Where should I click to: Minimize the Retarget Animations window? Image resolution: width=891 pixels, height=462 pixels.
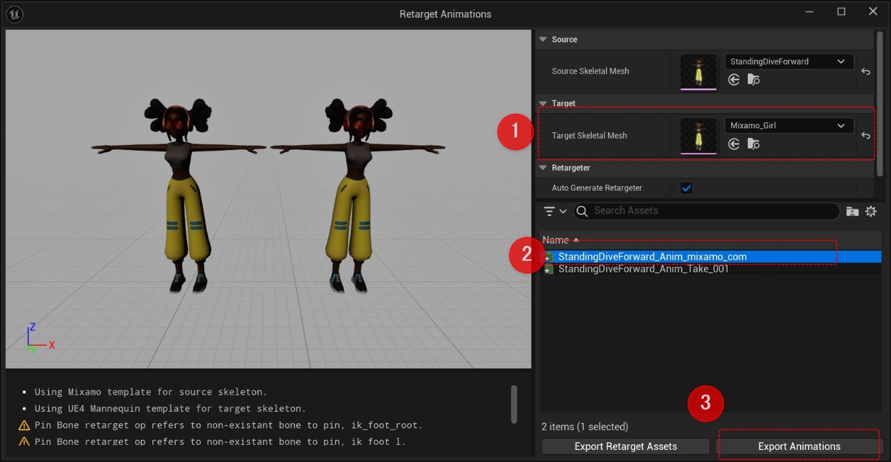click(810, 11)
